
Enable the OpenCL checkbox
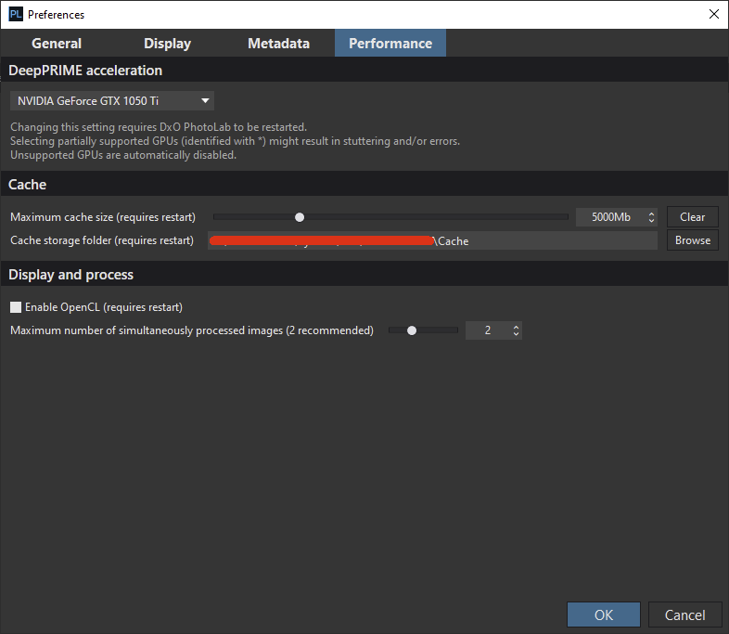pos(16,307)
